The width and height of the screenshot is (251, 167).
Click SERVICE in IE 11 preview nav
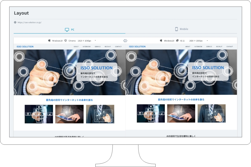tap(209, 47)
